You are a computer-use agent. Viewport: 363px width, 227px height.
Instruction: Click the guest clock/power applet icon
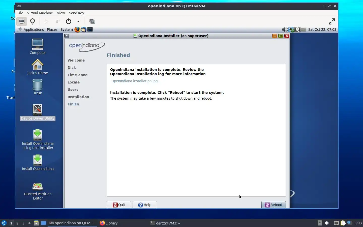point(297,30)
